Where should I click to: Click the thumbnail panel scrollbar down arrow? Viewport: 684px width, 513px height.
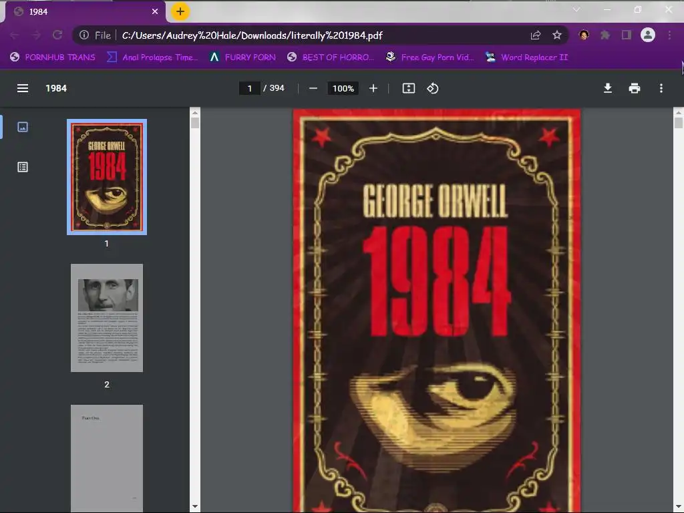point(195,507)
